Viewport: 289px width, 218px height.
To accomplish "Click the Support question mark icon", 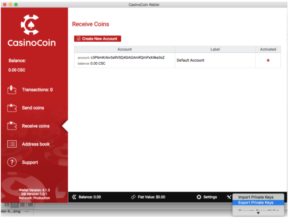I will click(x=12, y=162).
